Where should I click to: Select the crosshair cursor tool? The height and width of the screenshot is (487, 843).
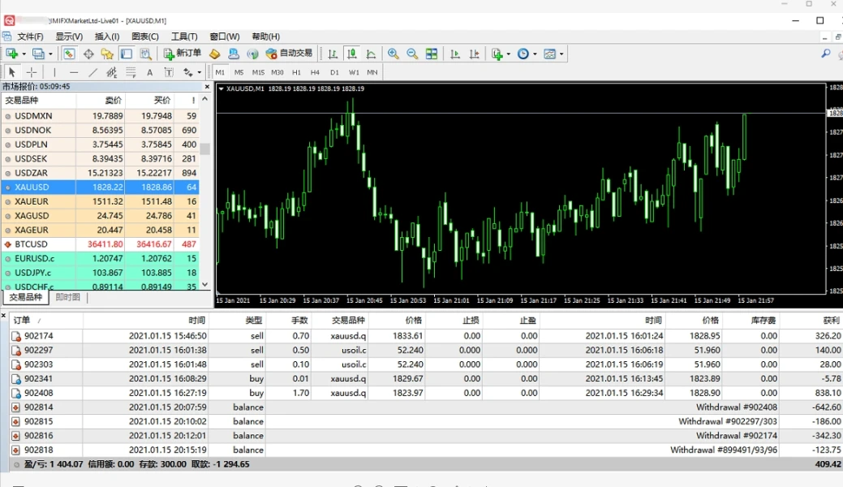[x=32, y=72]
